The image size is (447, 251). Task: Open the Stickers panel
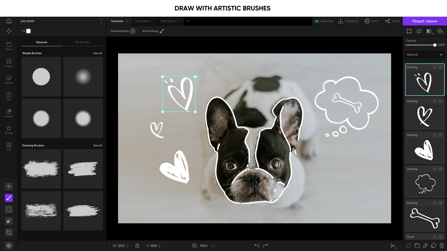click(x=9, y=79)
